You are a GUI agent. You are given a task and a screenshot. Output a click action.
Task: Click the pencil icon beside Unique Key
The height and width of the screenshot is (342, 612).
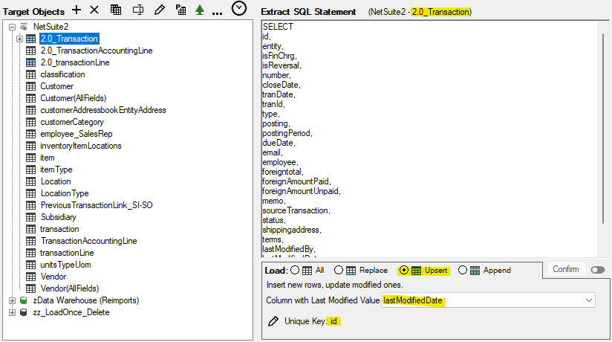(273, 320)
